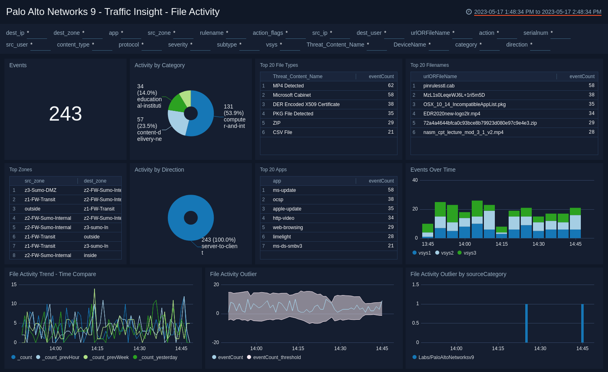Viewport: 608px width, 372px height.
Task: Click the pinrulesstl.cab filename entry
Action: 438,85
